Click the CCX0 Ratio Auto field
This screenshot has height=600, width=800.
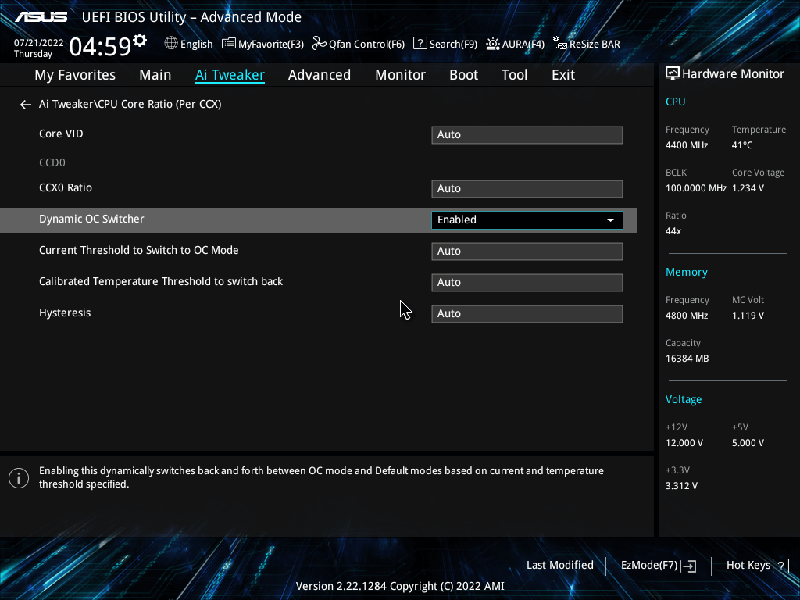click(527, 189)
